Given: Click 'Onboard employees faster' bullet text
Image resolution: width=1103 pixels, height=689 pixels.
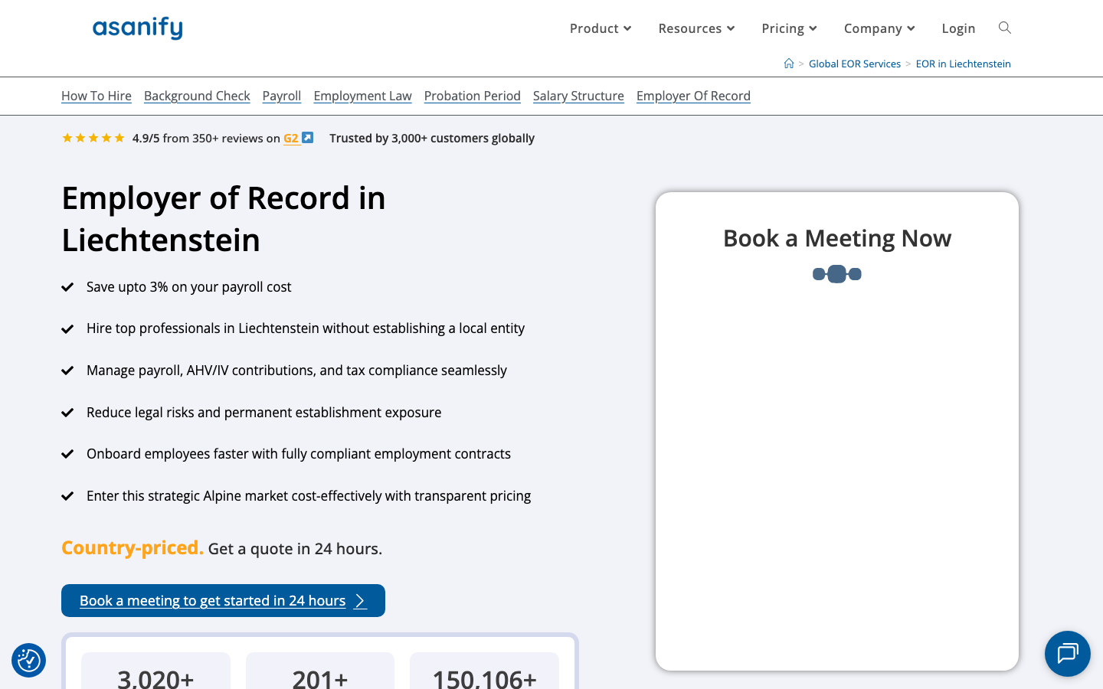Looking at the screenshot, I should point(299,454).
